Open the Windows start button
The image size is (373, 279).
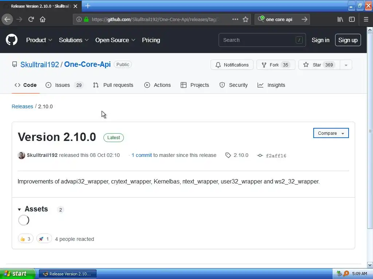pyautogui.click(x=17, y=274)
